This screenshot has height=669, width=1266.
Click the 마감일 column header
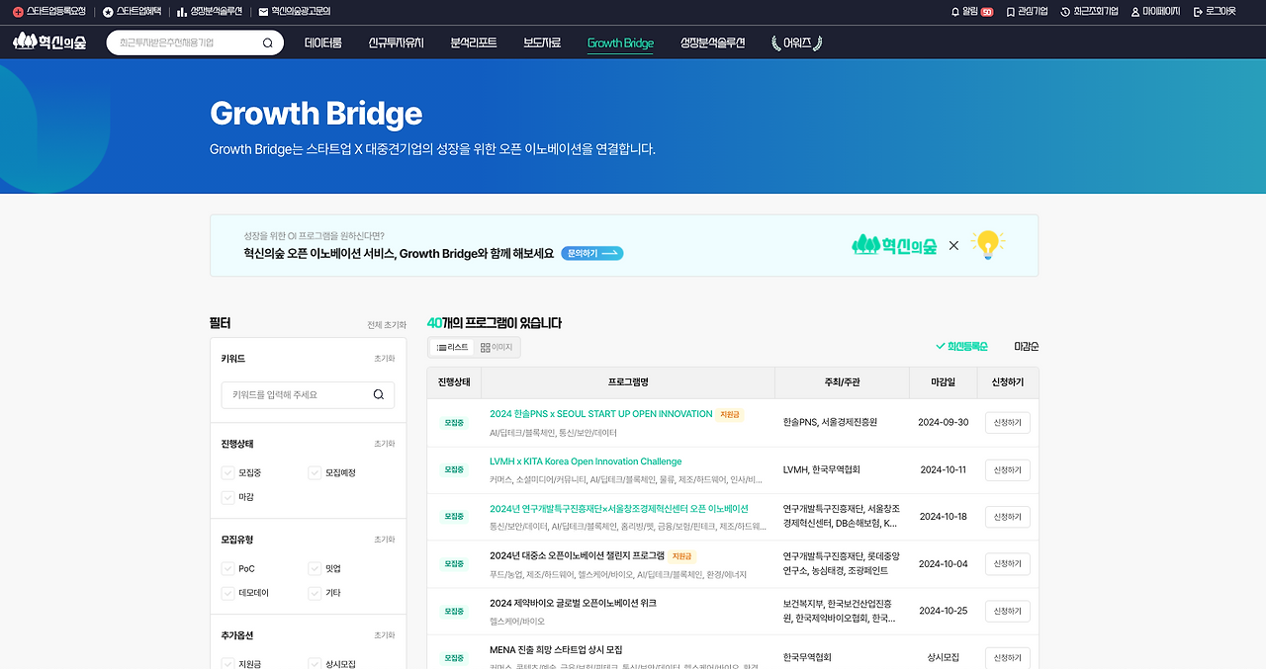943,382
